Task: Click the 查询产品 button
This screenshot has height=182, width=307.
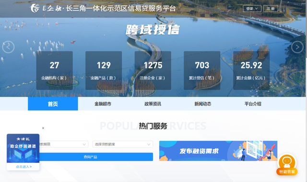Action: click(x=91, y=157)
